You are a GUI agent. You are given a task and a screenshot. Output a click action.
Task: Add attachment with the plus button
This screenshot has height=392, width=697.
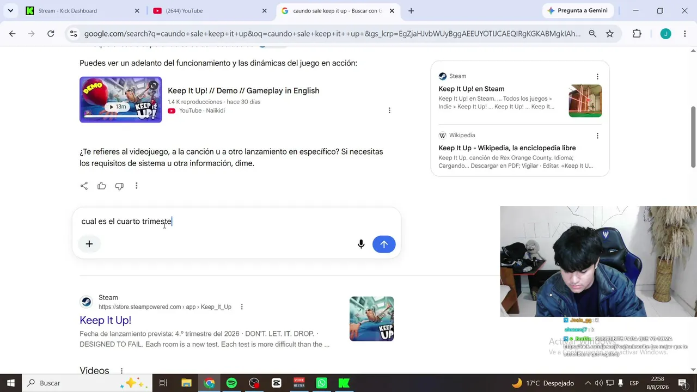coord(89,244)
